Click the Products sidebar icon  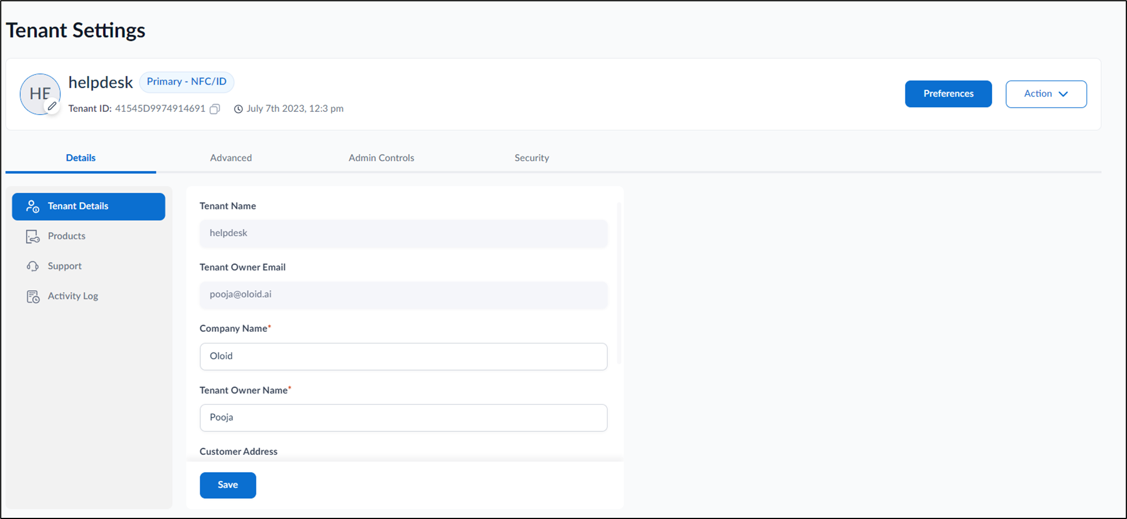(33, 237)
